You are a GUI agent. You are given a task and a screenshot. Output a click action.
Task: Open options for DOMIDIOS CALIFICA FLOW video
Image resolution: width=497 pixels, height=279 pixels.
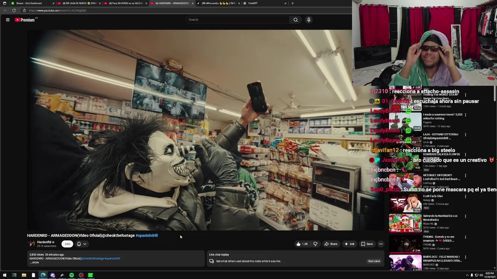(465, 155)
